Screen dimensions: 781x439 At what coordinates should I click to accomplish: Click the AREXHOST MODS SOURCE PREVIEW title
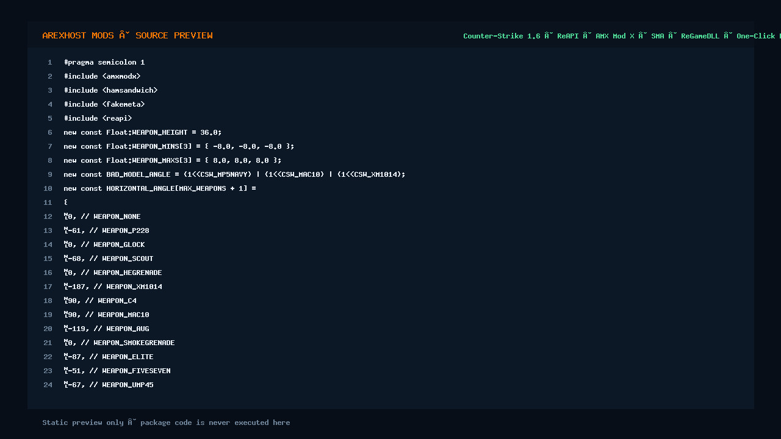coord(128,35)
